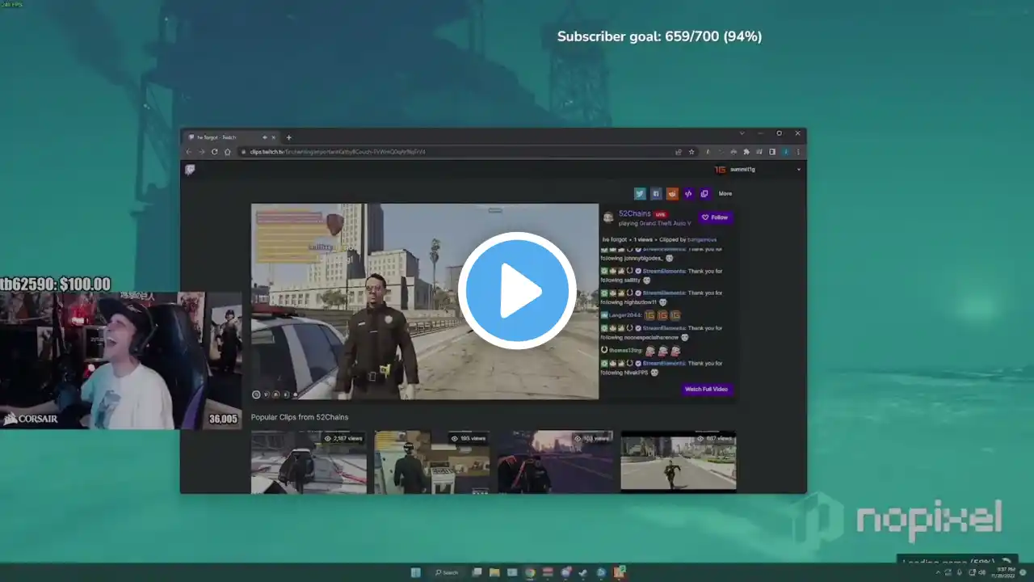Open the Chrome three-dot menu
This screenshot has width=1034, height=582.
point(798,152)
